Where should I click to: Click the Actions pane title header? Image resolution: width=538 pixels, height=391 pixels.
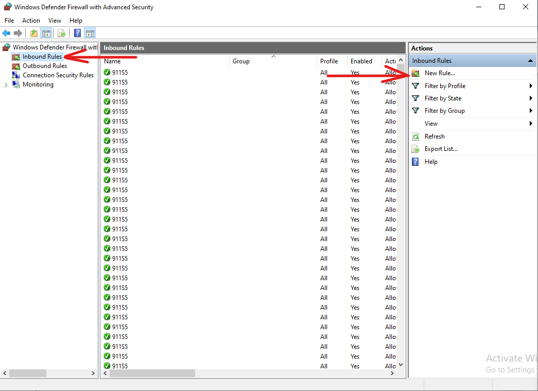click(473, 48)
